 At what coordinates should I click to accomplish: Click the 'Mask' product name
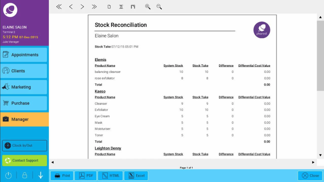pos(99,123)
